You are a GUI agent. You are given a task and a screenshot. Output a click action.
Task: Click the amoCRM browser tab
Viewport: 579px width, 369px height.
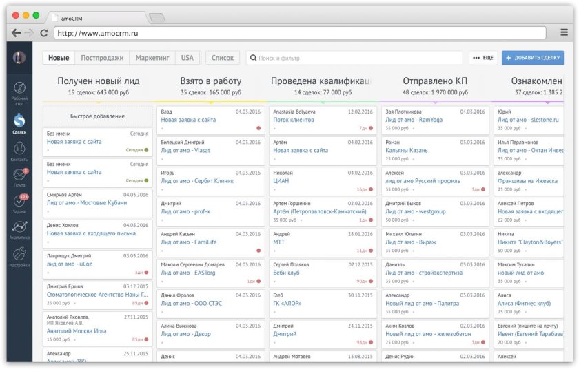tap(96, 18)
